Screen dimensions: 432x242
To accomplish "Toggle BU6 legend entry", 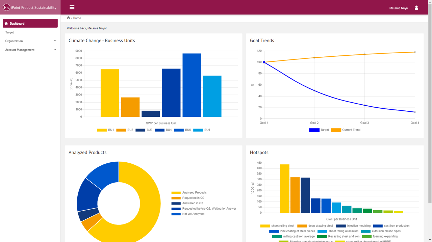I will coord(202,130).
